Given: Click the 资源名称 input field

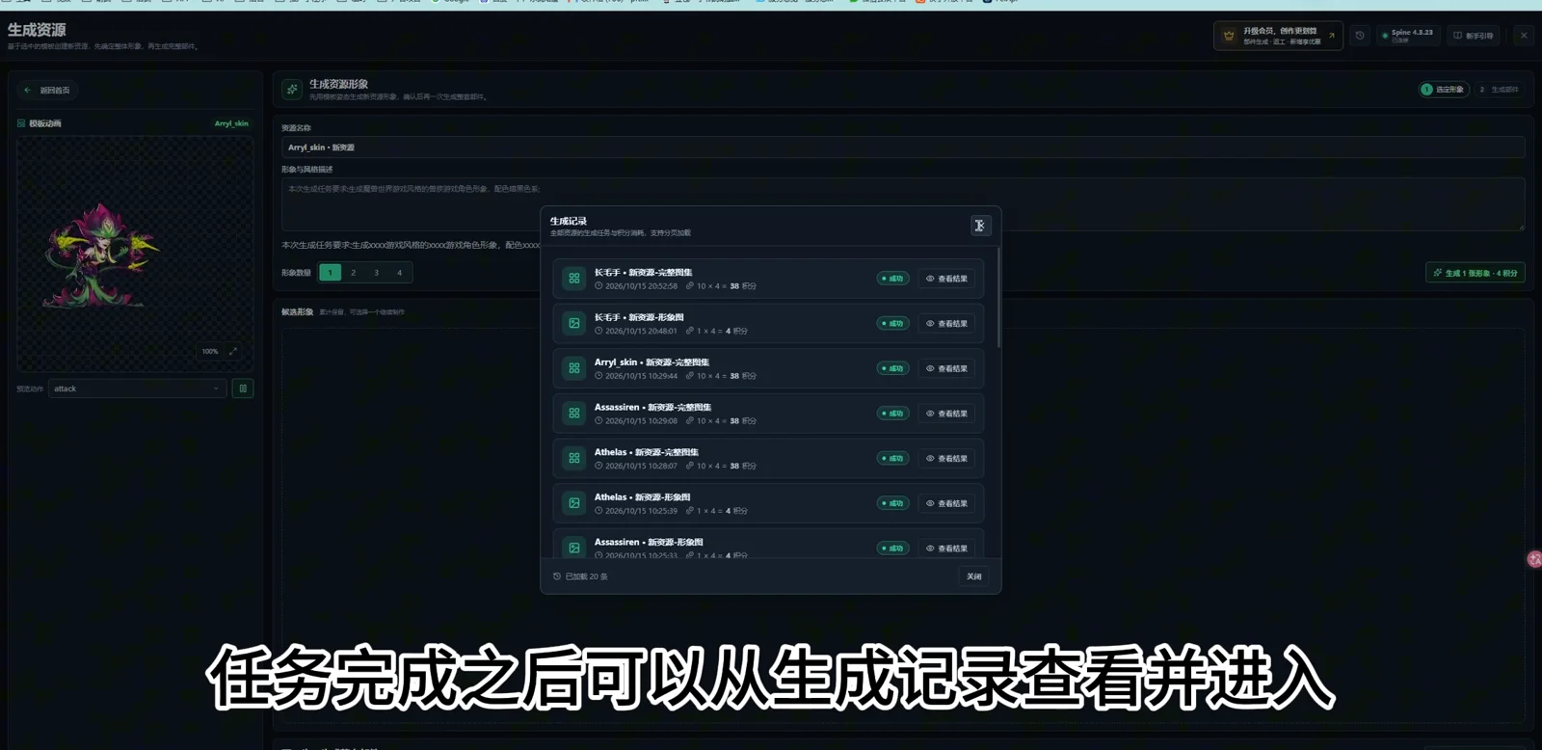Looking at the screenshot, I should [x=903, y=147].
